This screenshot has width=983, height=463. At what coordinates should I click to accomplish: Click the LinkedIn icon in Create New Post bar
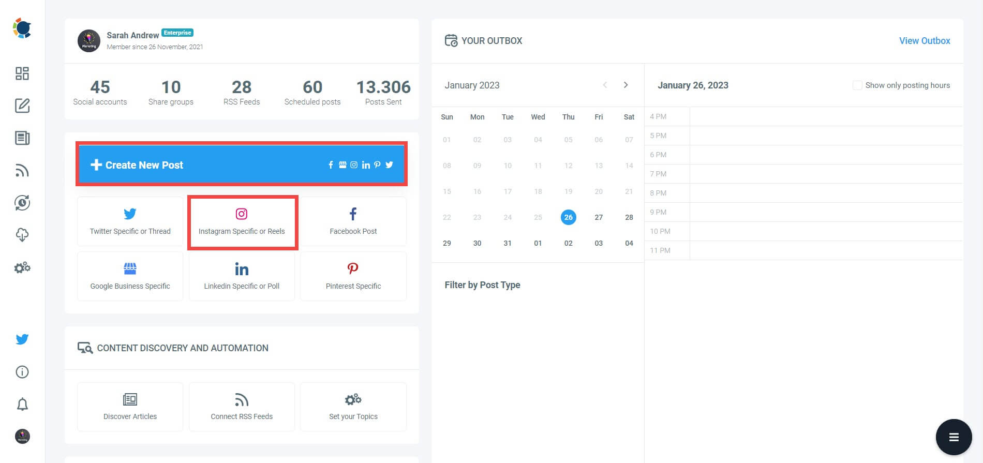(366, 165)
